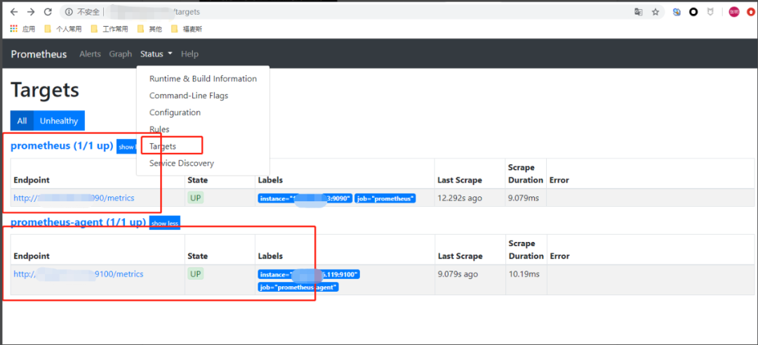Click the instance label ending .119:9100
Image resolution: width=758 pixels, height=345 pixels.
pyautogui.click(x=309, y=274)
